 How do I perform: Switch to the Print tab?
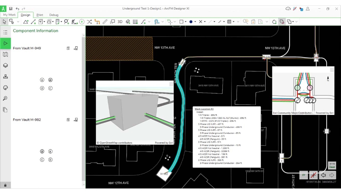[x=40, y=15]
